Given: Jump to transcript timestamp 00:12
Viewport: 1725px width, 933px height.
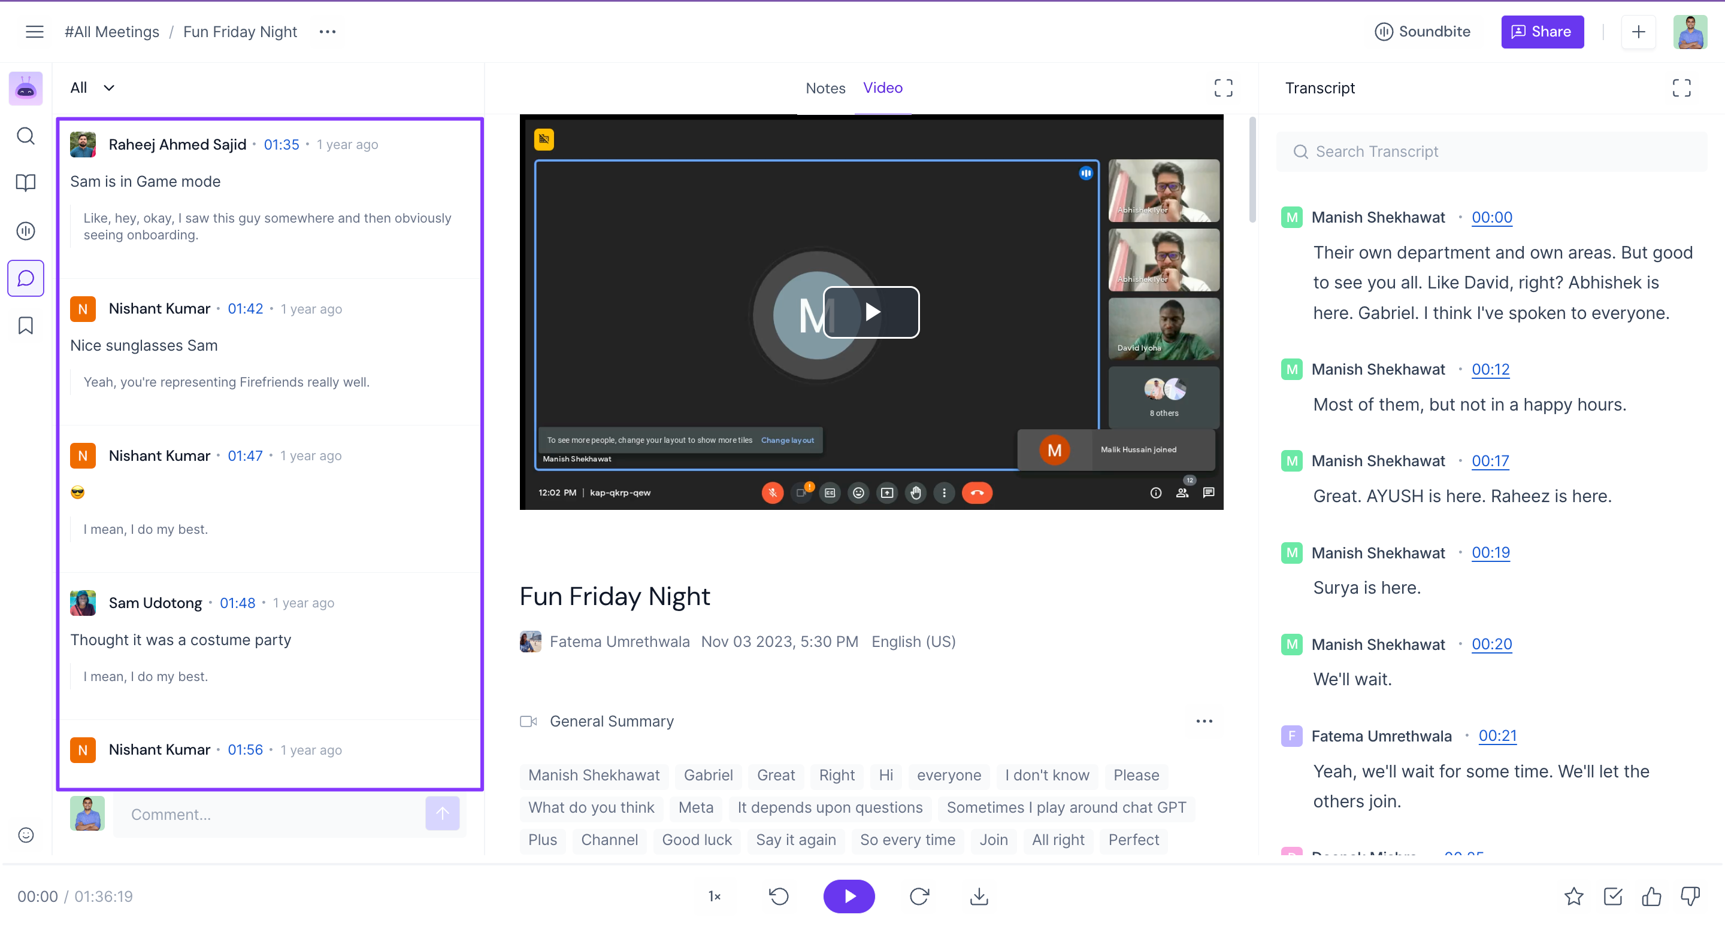Looking at the screenshot, I should point(1490,369).
